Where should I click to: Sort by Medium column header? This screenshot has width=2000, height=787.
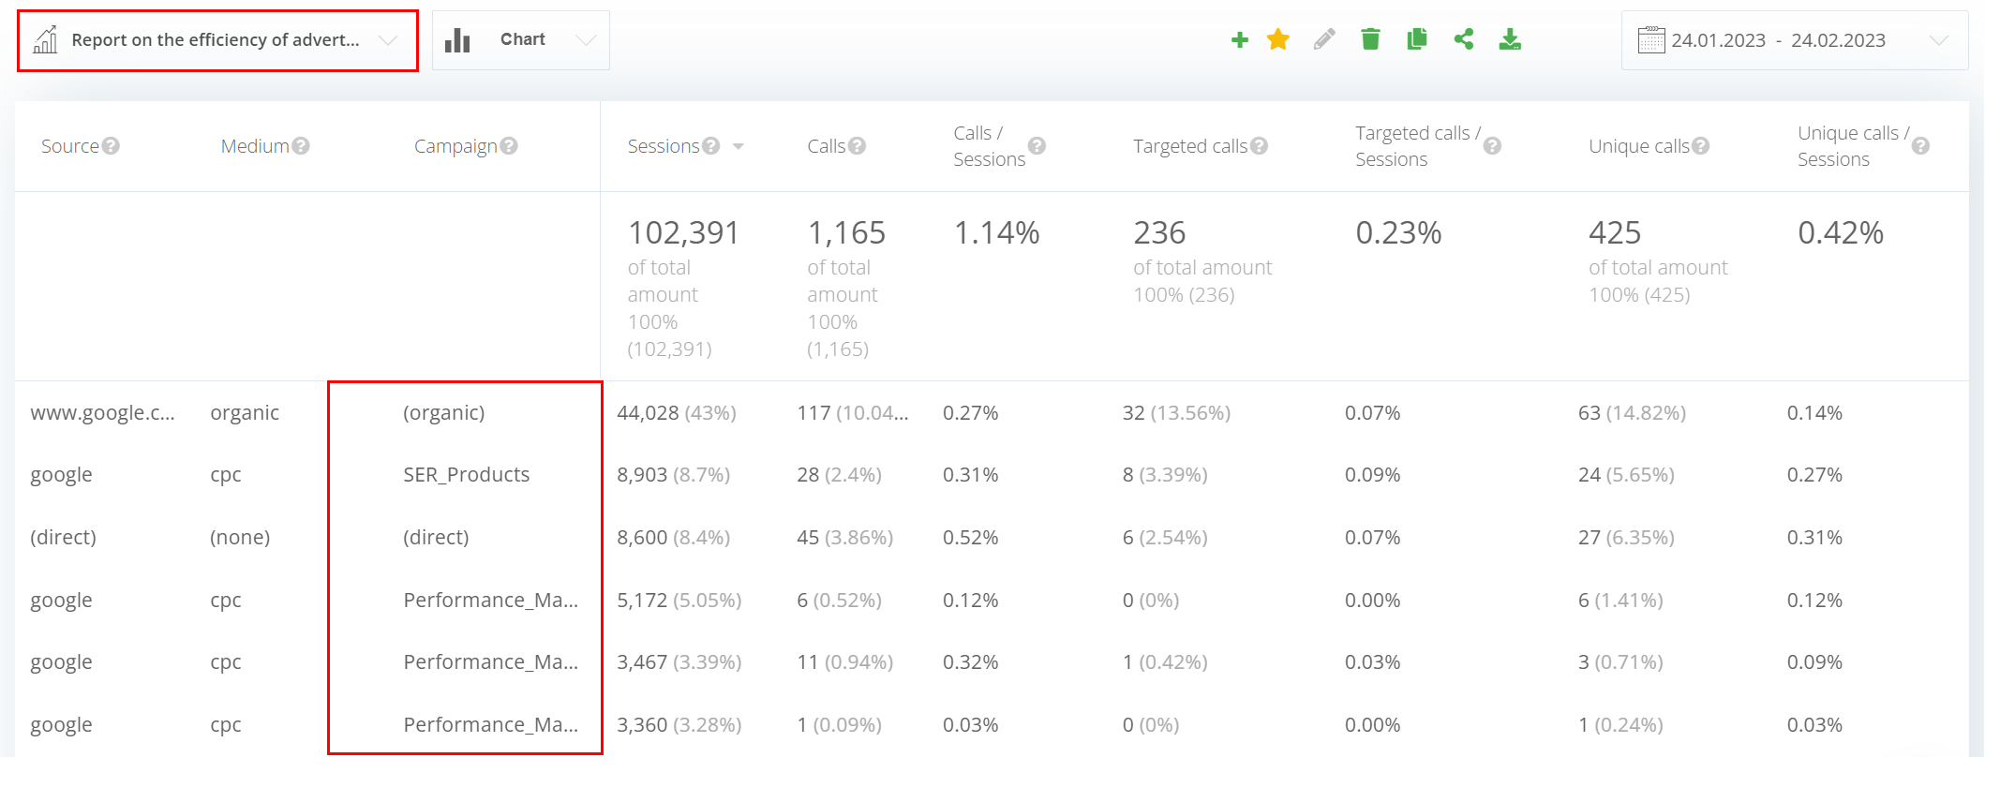pos(255,146)
